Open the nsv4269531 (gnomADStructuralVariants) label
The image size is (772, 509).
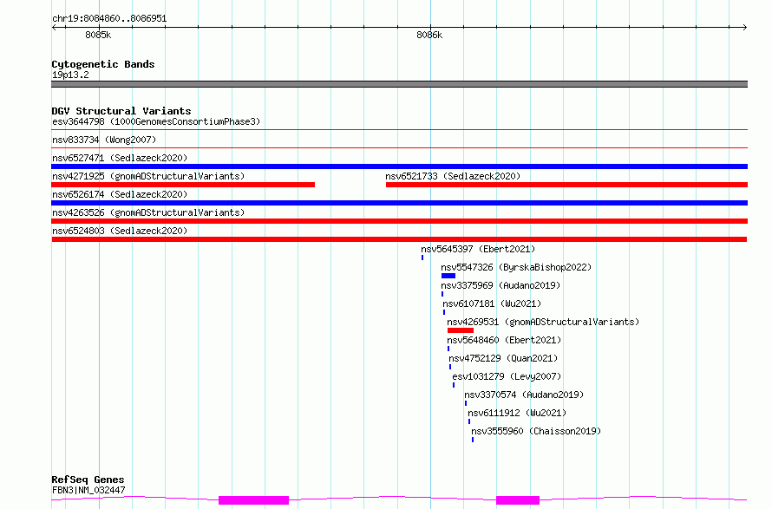(x=543, y=322)
